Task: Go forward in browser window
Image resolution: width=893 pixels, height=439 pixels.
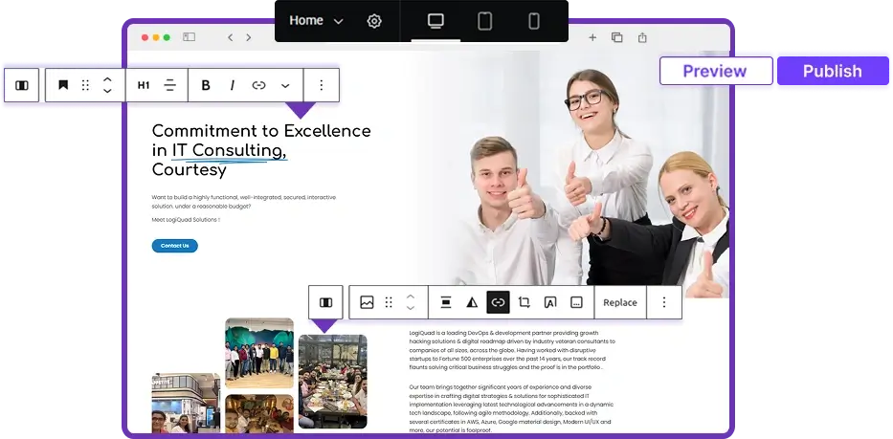Action: (x=248, y=37)
